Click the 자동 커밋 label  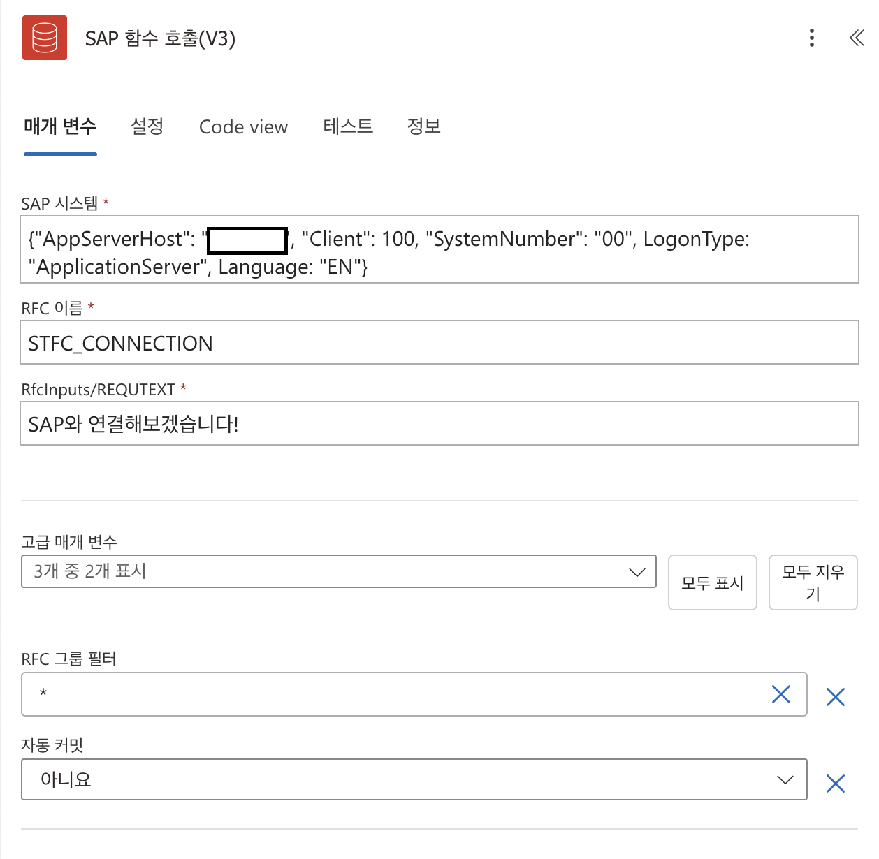[52, 745]
